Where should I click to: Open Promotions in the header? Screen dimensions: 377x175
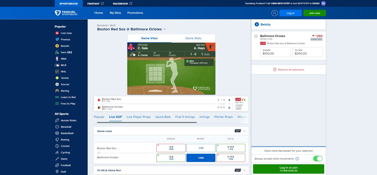click(135, 13)
